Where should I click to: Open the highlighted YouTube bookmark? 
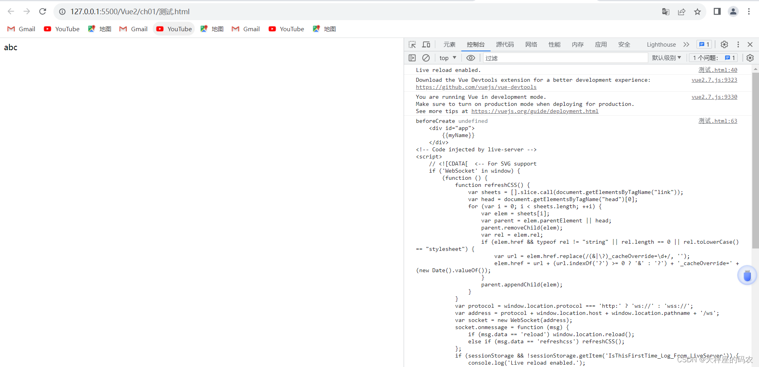pos(174,29)
